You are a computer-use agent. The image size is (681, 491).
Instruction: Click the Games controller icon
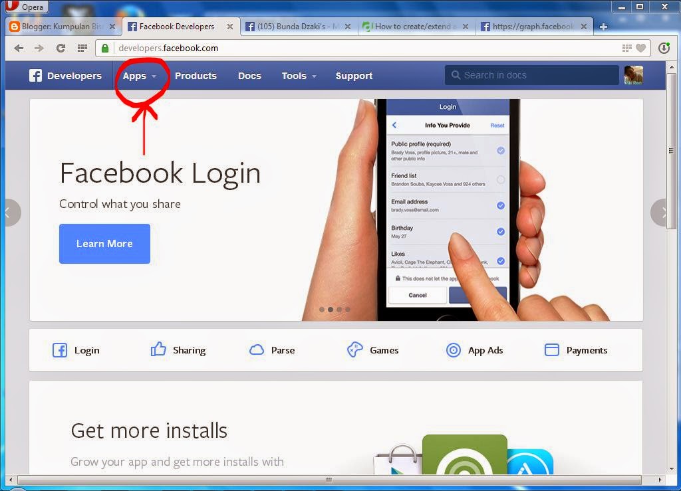(x=355, y=349)
